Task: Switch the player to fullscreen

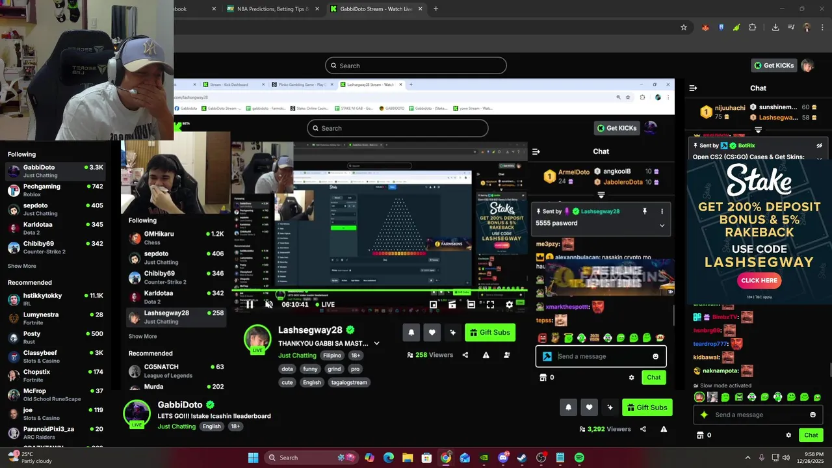Action: pyautogui.click(x=490, y=304)
